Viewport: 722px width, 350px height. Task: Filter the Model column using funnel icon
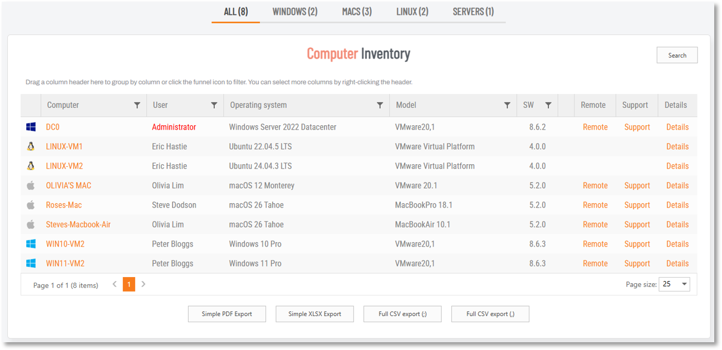tap(507, 105)
